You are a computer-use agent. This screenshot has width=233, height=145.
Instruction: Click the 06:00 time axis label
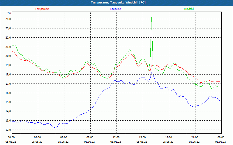point(64,137)
